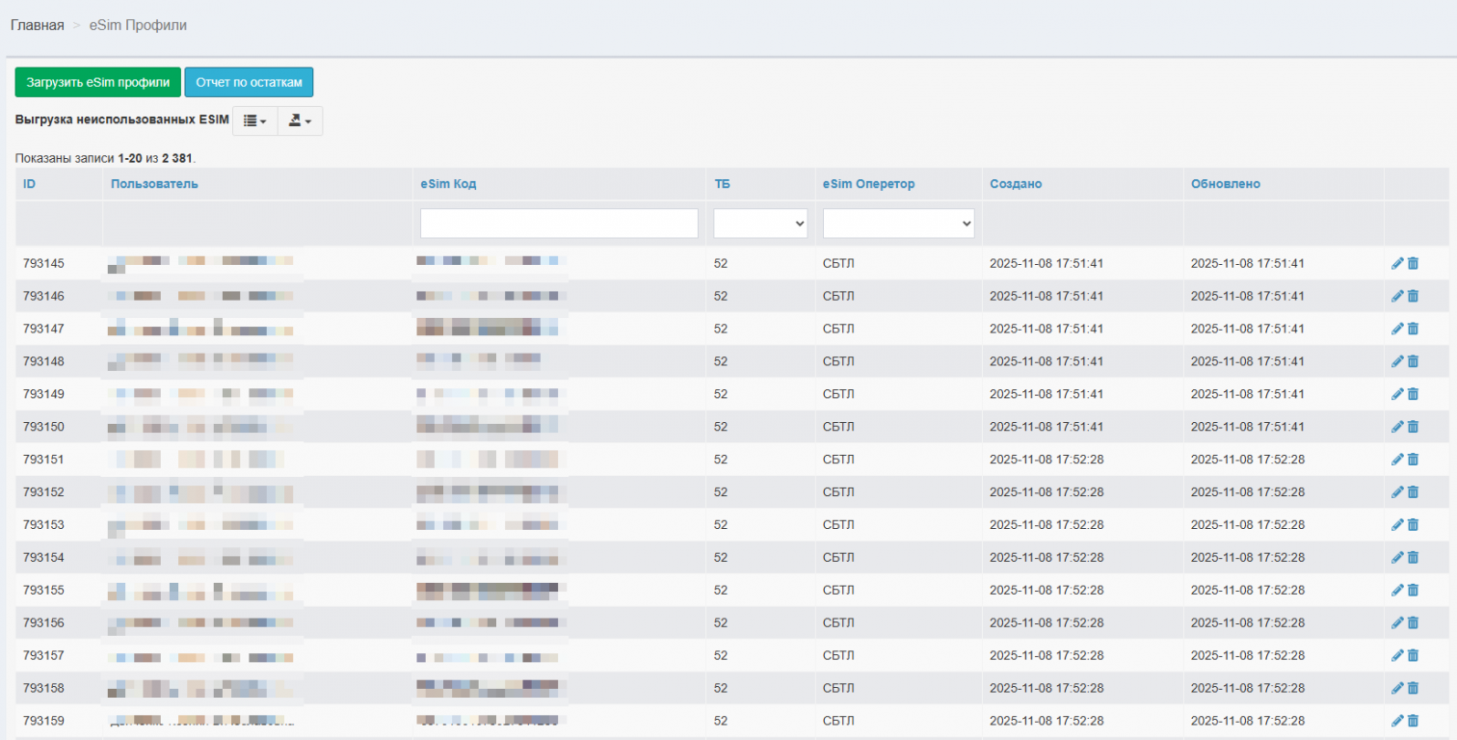Delete the record with ID 793150
Image resolution: width=1457 pixels, height=740 pixels.
point(1413,427)
